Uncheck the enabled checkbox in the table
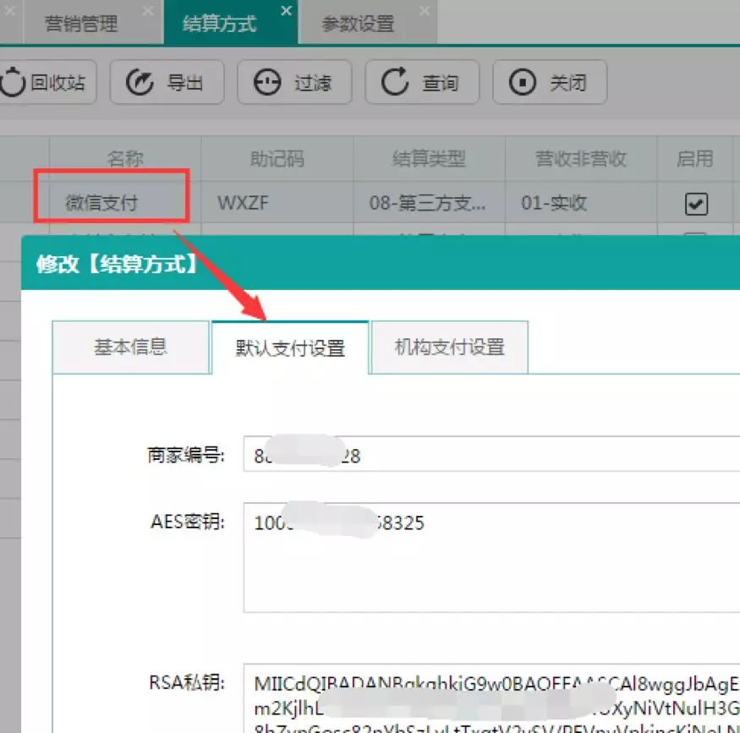The image size is (740, 733). click(695, 203)
